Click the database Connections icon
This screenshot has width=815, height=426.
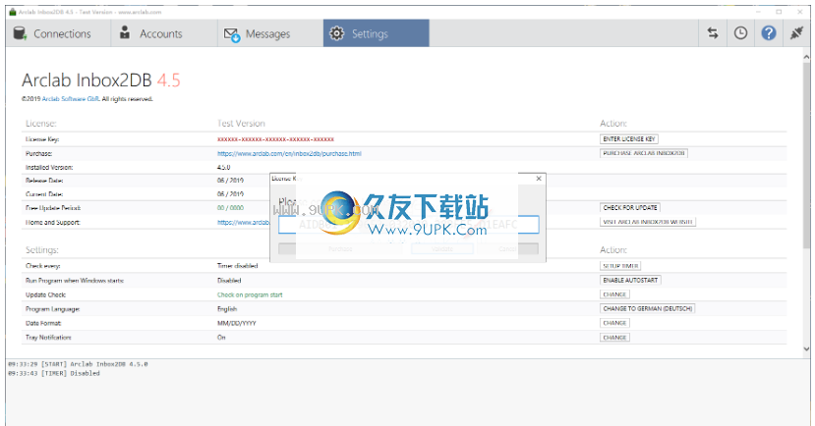click(x=20, y=33)
